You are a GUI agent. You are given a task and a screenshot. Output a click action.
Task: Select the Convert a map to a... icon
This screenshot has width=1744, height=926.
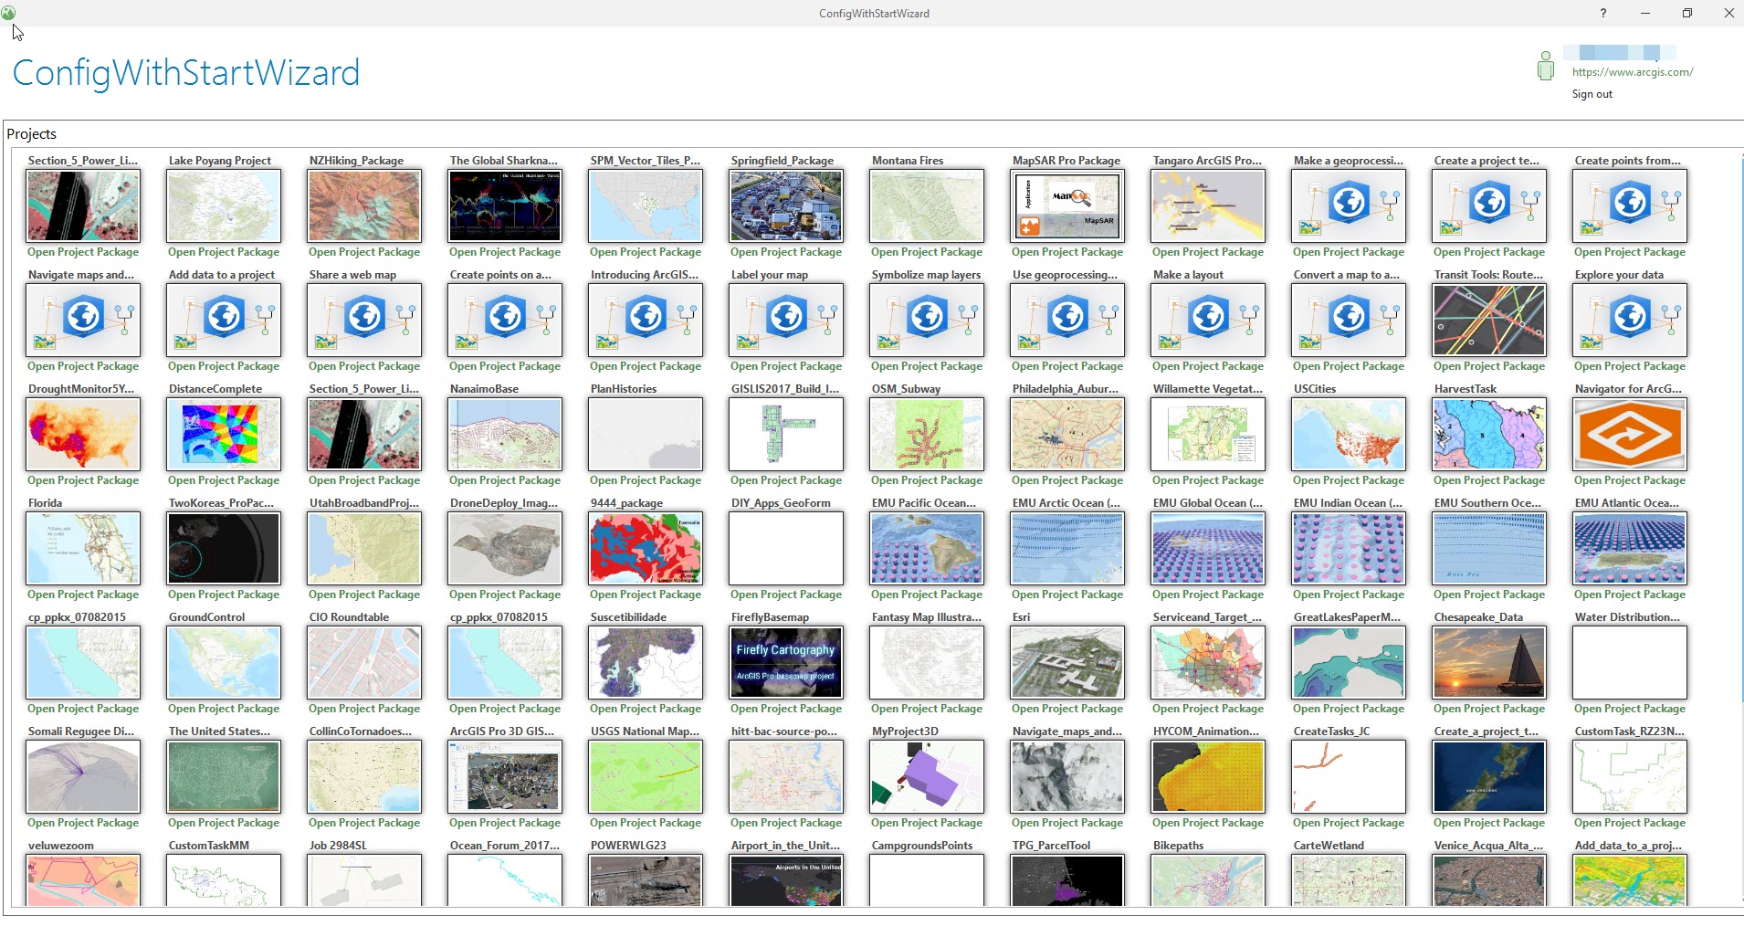point(1349,320)
